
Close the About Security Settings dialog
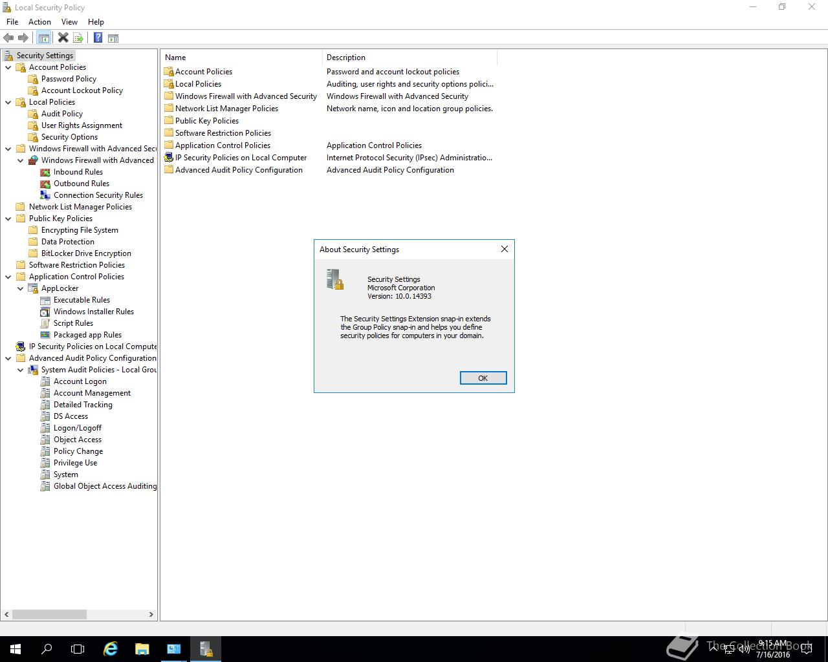tap(505, 249)
